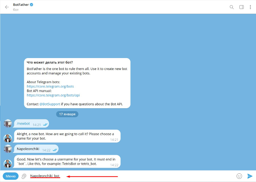Image resolution: width=256 pixels, height=182 pixels.
Task: Click the /newbot command in message
Action: pos(23,123)
